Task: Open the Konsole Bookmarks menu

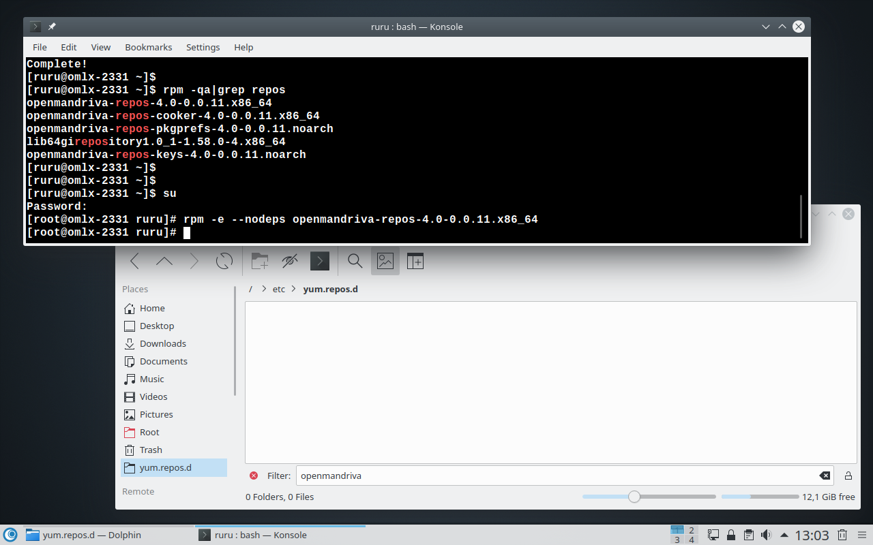Action: pos(149,47)
